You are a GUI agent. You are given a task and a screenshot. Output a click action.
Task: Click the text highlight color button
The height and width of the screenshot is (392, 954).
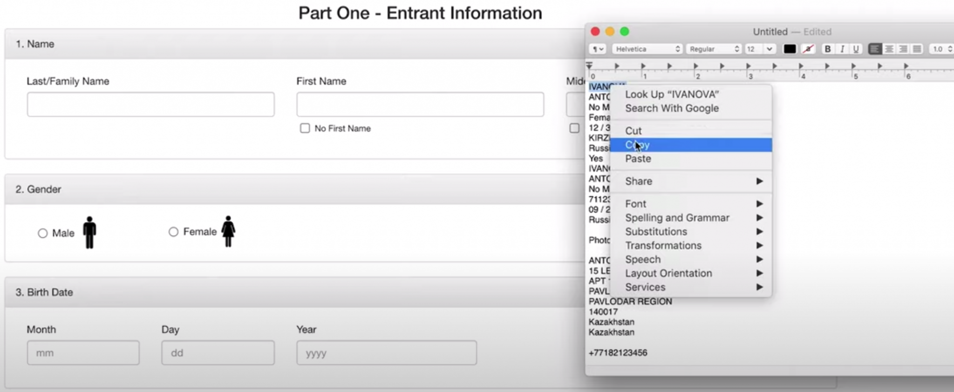[808, 49]
